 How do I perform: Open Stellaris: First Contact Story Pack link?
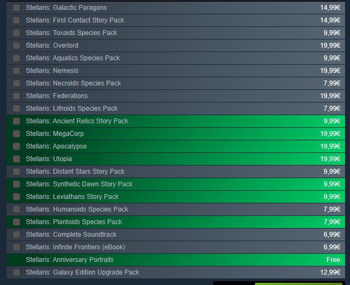tap(75, 20)
